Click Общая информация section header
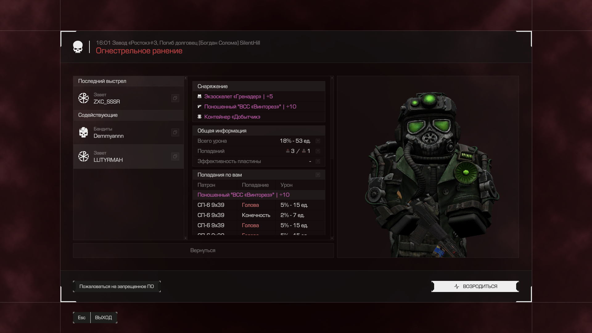Image resolution: width=592 pixels, height=333 pixels. point(259,131)
